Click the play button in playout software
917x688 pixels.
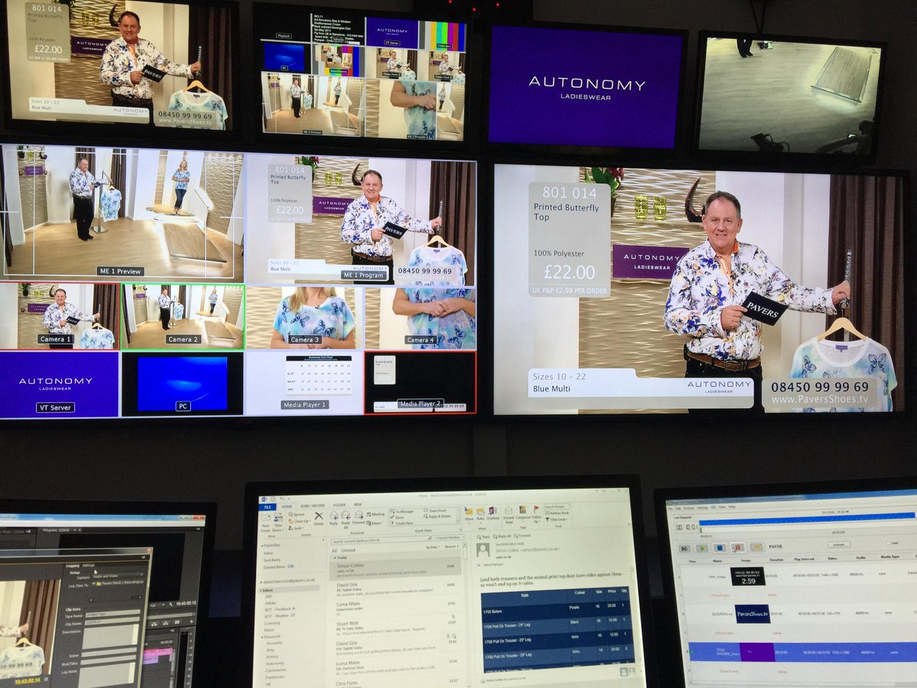(x=702, y=548)
